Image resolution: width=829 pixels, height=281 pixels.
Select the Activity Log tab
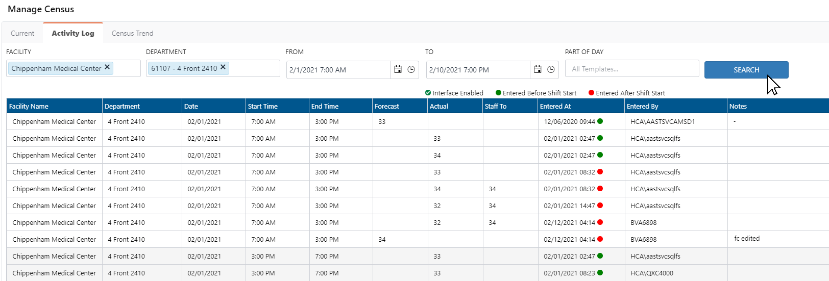coord(73,33)
